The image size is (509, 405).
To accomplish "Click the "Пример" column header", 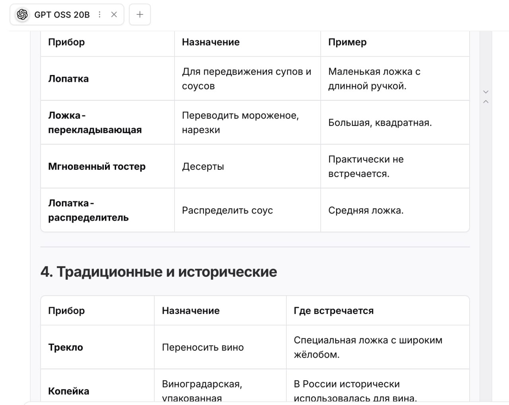I will 347,42.
